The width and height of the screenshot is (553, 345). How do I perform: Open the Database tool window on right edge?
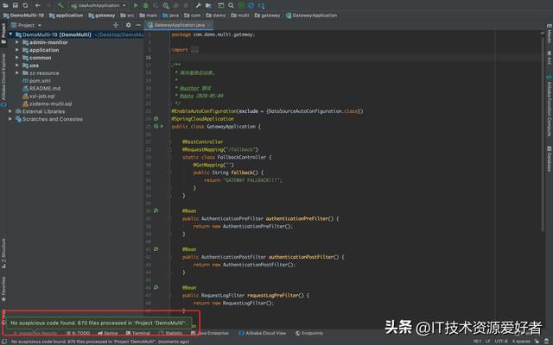tap(550, 159)
